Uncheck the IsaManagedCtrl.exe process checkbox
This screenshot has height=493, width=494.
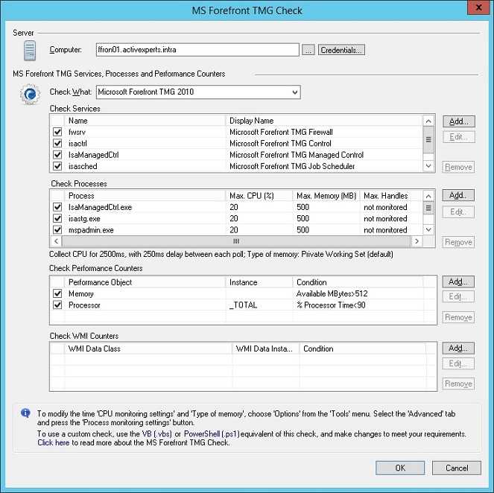pyautogui.click(x=57, y=207)
